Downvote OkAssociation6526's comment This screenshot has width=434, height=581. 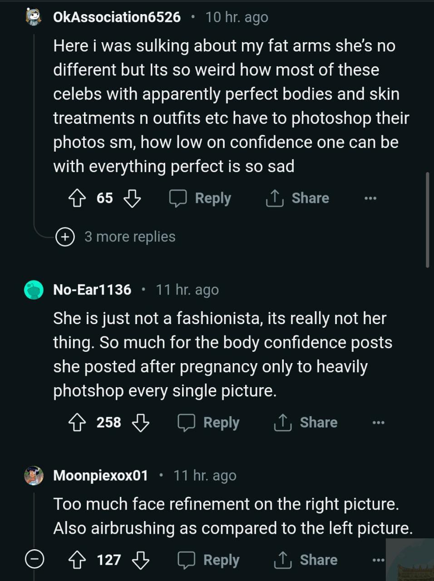click(x=132, y=198)
